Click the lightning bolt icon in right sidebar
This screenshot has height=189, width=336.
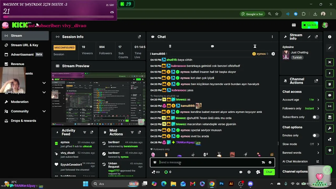[x=330, y=73]
